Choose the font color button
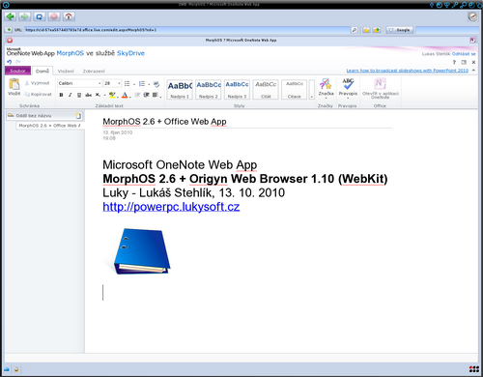Image resolution: width=483 pixels, height=377 pixels. [125, 95]
